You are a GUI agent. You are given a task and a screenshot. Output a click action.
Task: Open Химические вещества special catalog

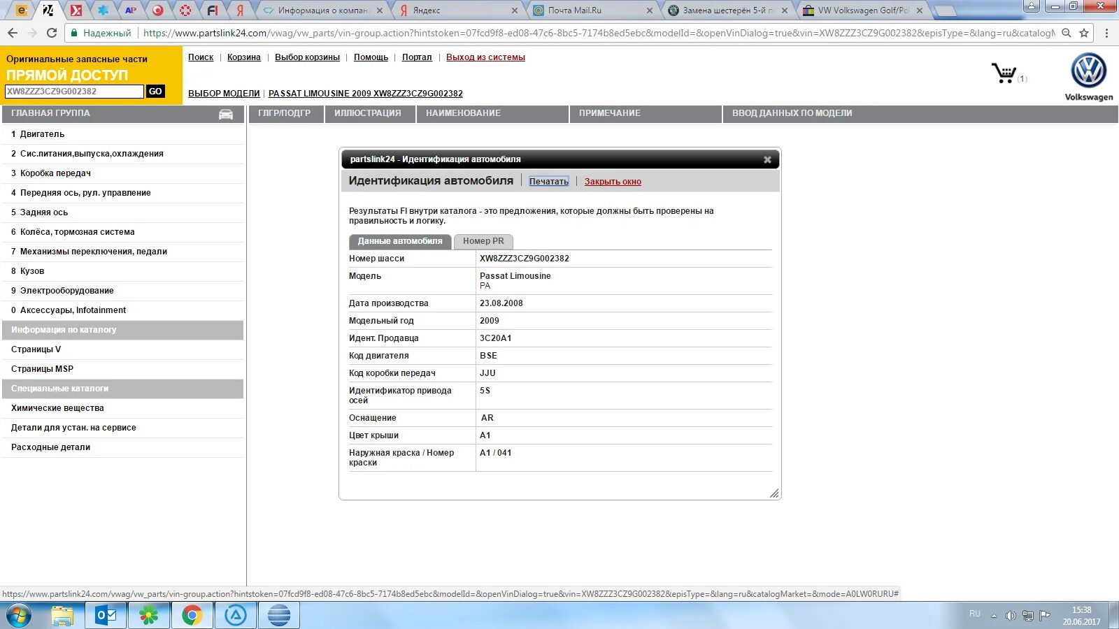(123, 408)
